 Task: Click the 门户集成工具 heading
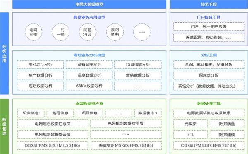[x=209, y=17]
